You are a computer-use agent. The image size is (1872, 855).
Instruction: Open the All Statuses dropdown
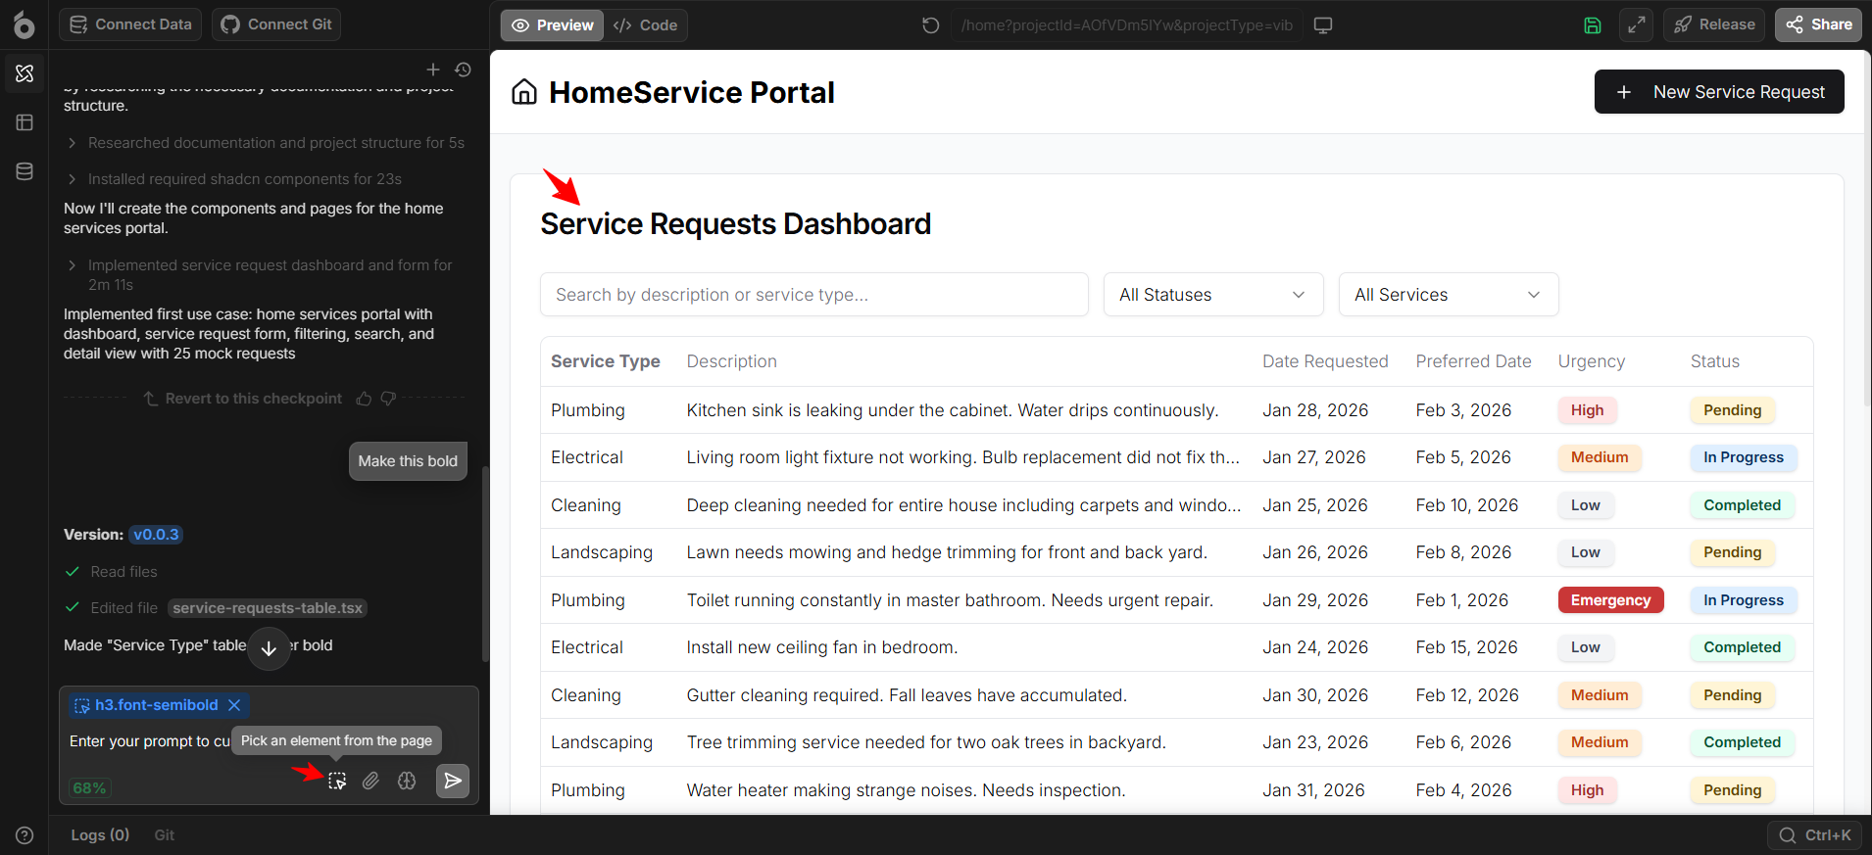1213,295
